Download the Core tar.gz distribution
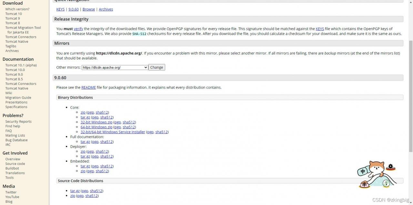This screenshot has height=205, width=413. (85, 117)
